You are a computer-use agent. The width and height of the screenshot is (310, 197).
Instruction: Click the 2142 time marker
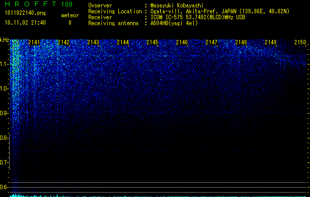64,42
